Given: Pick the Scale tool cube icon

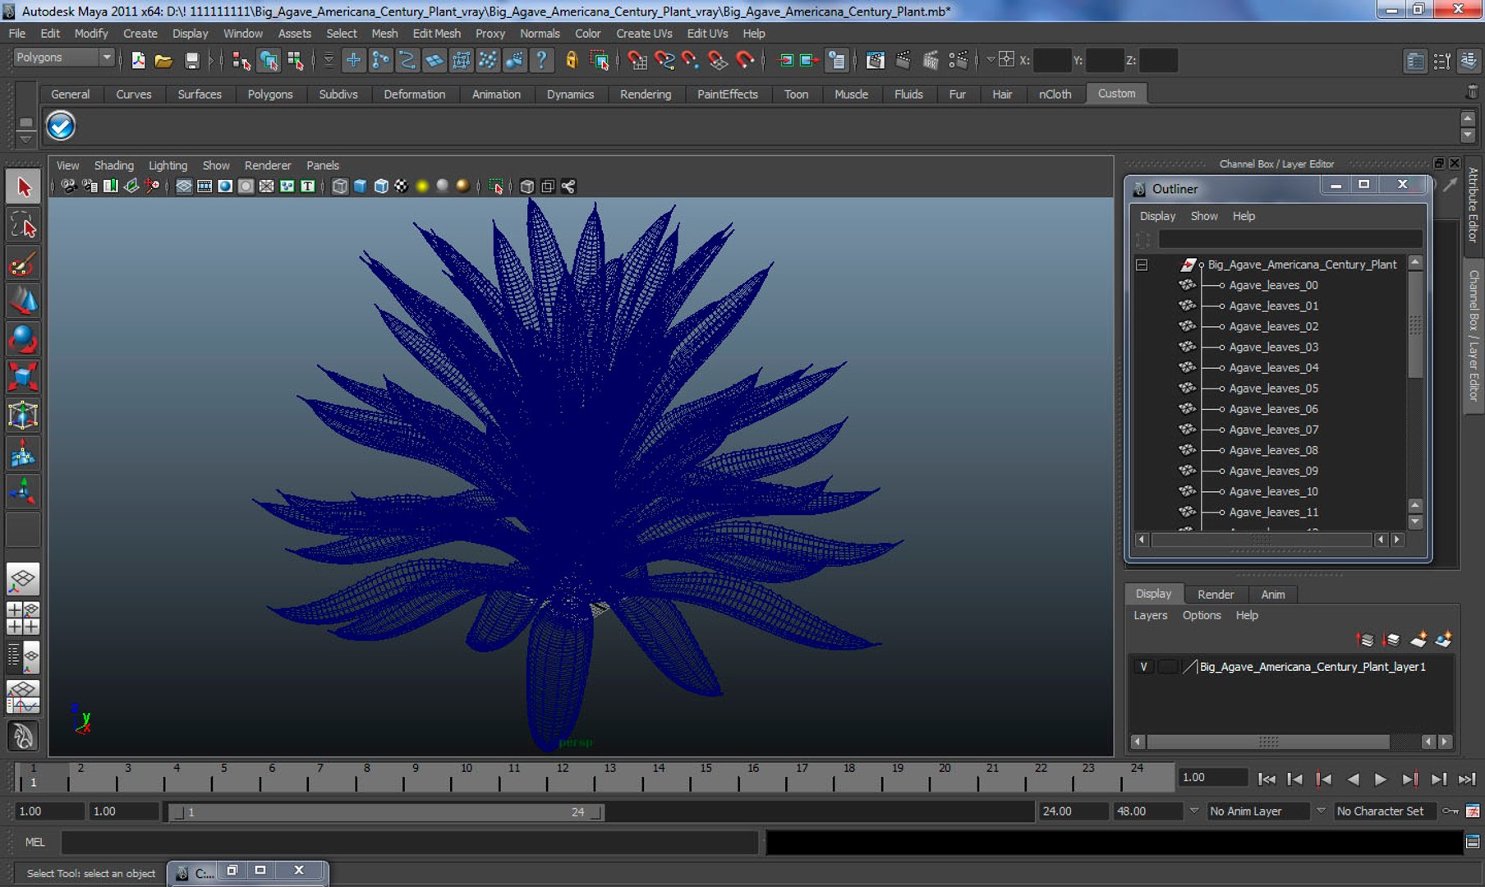Looking at the screenshot, I should pyautogui.click(x=23, y=377).
